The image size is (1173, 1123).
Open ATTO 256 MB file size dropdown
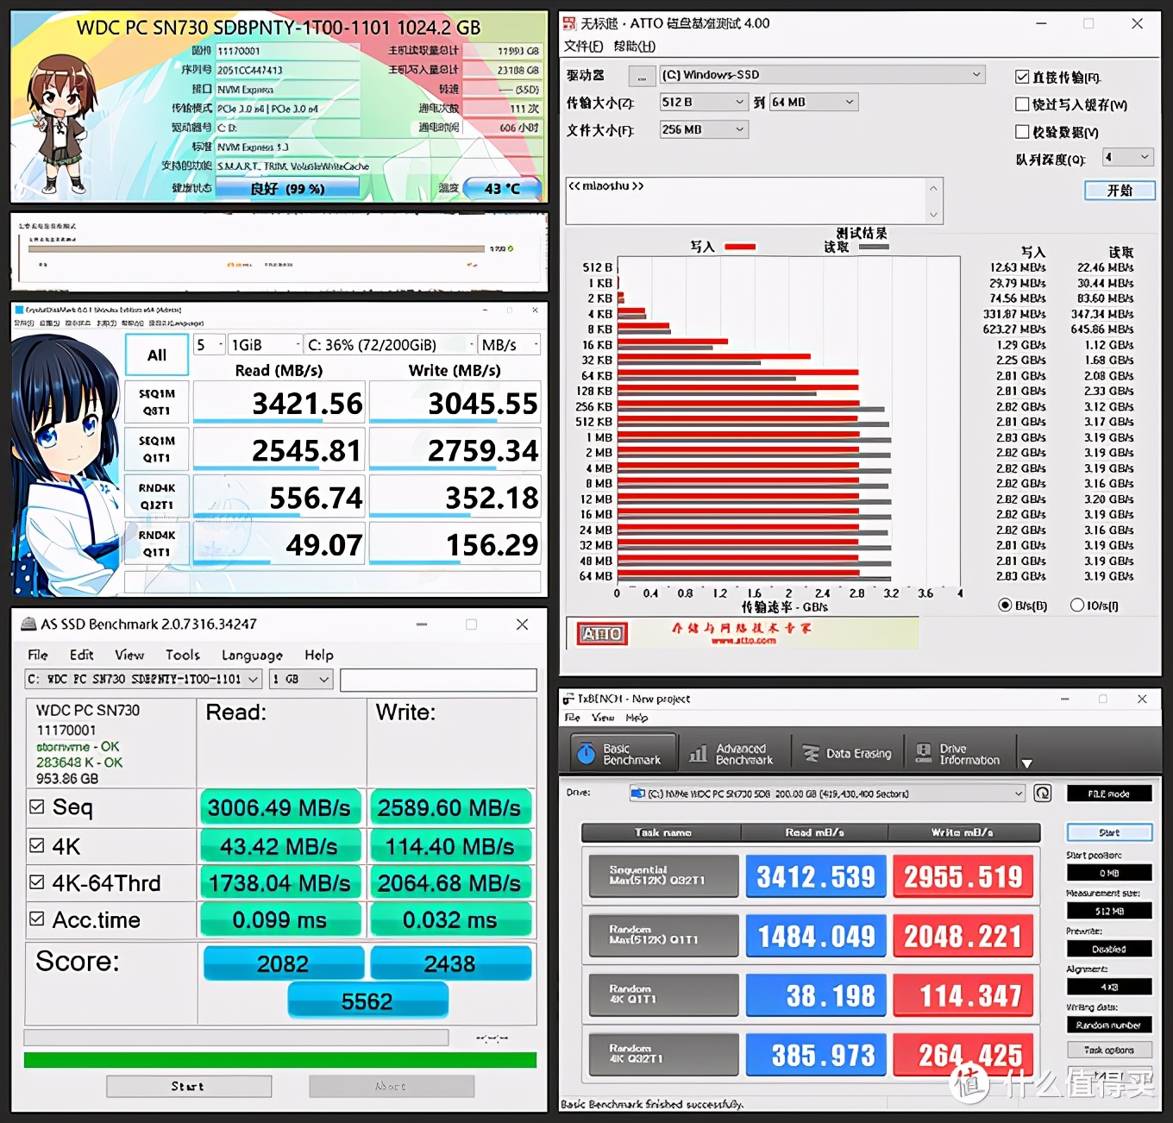point(704,129)
